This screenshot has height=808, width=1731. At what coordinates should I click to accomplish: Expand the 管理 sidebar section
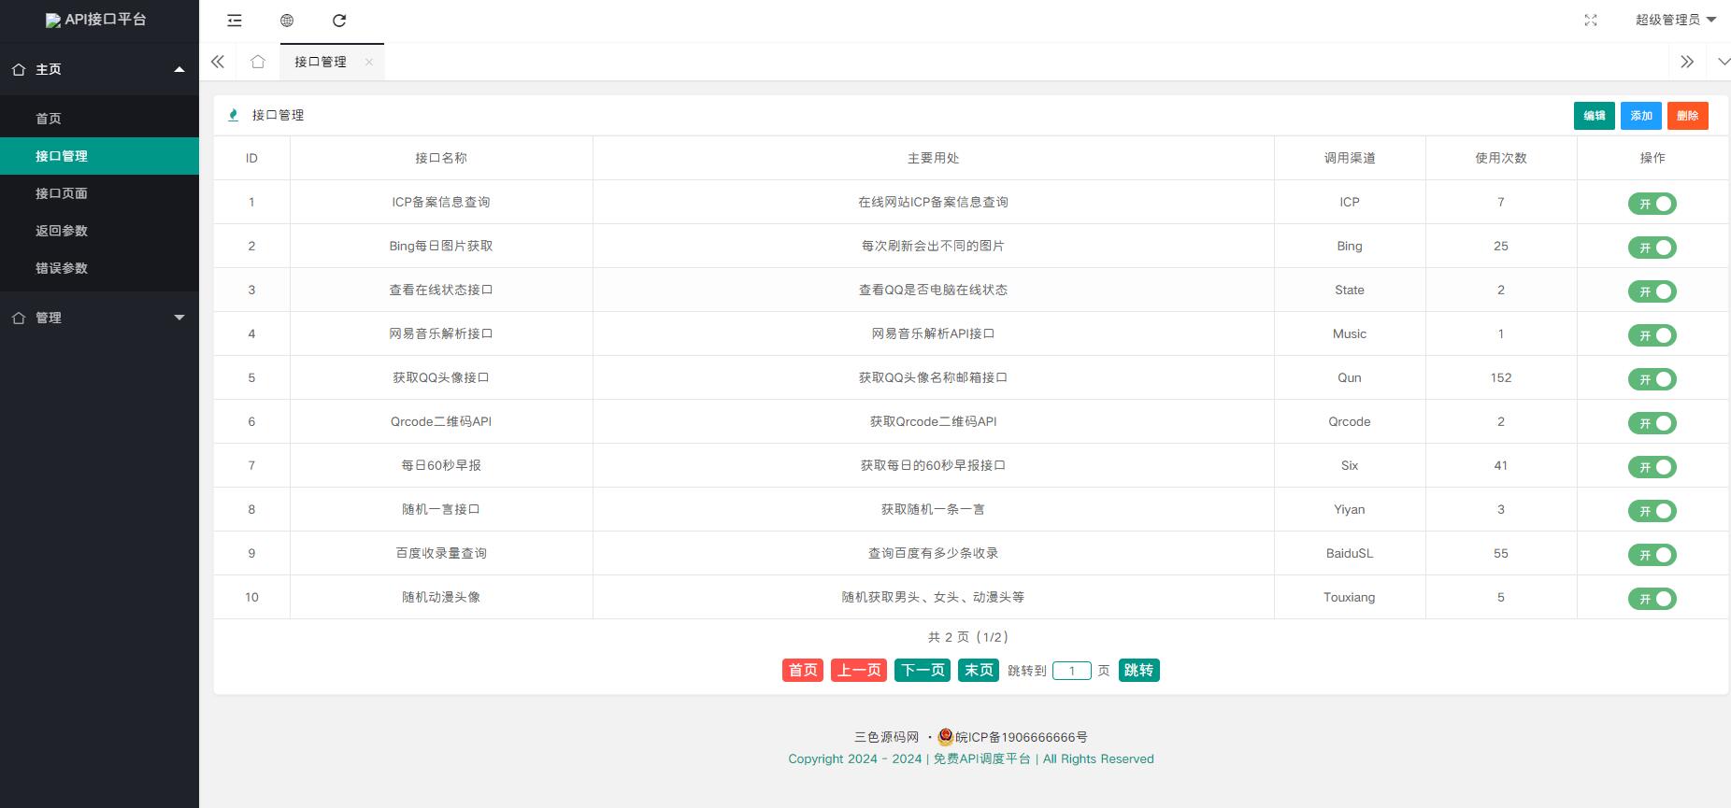tap(99, 318)
